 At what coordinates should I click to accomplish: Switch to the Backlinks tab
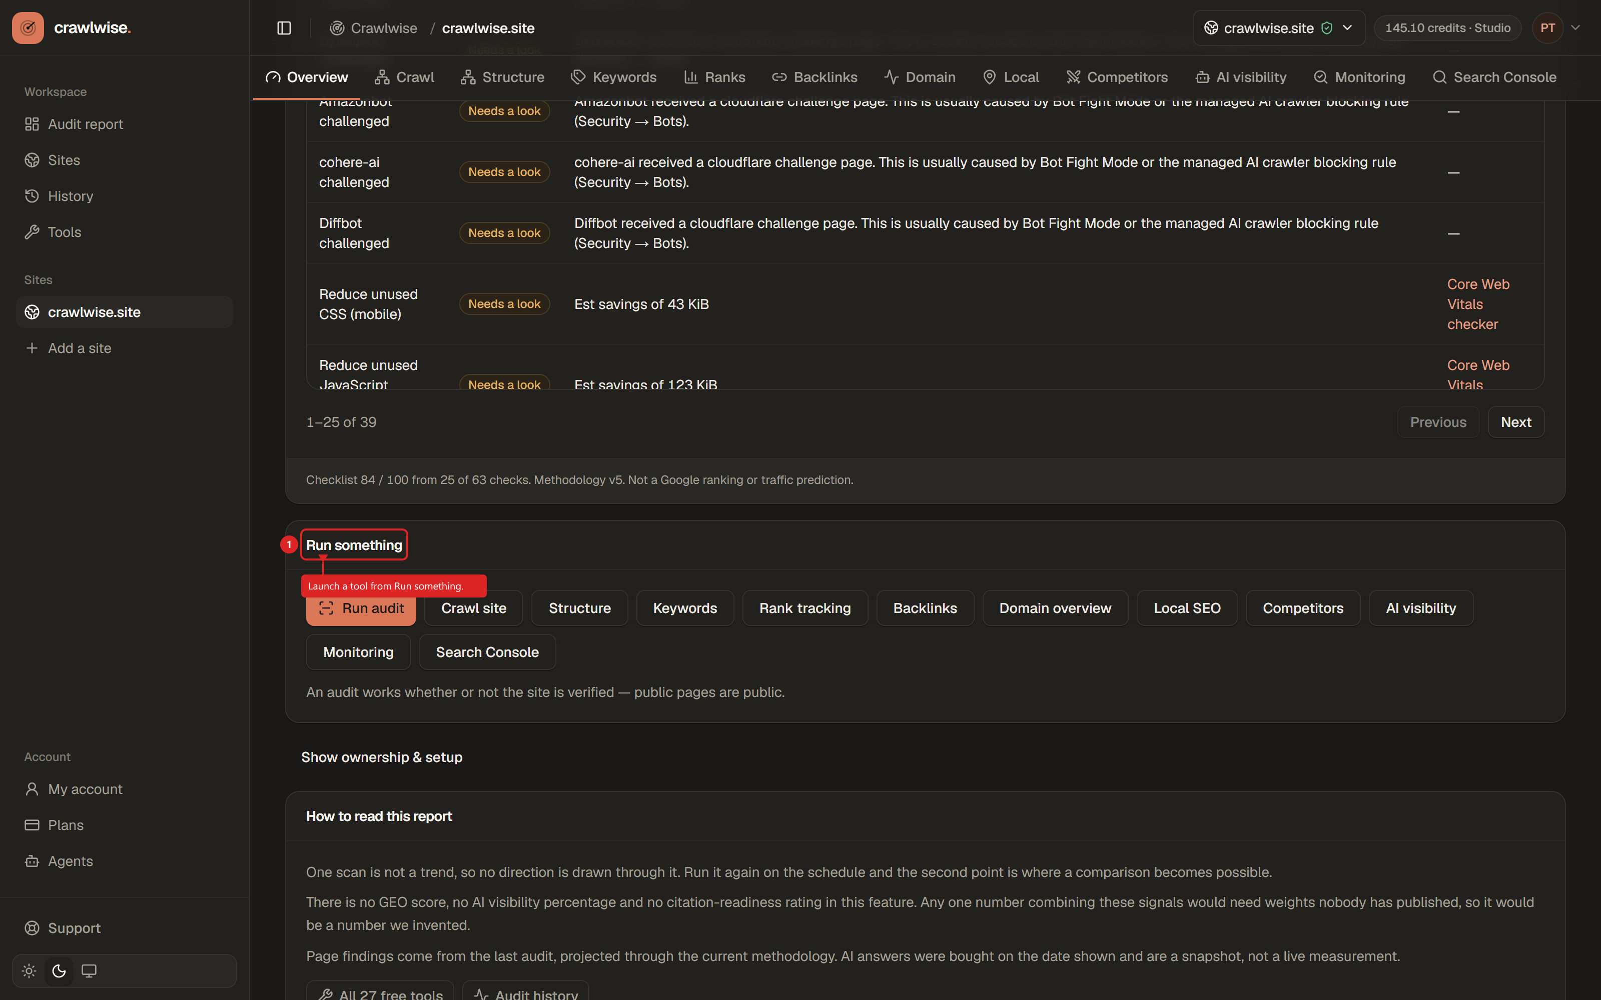pyautogui.click(x=815, y=77)
